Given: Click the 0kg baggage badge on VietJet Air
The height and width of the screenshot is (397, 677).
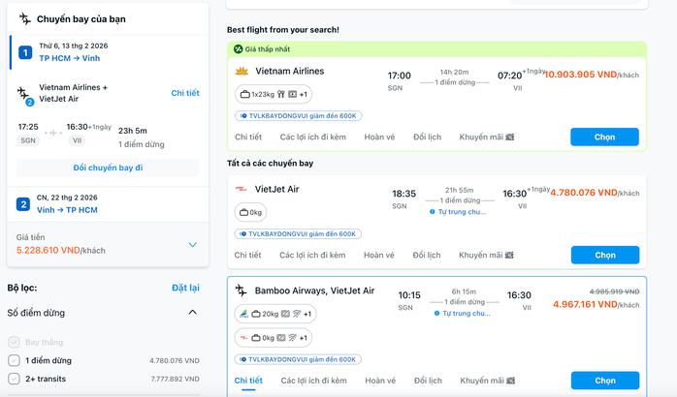Looking at the screenshot, I should [x=252, y=212].
